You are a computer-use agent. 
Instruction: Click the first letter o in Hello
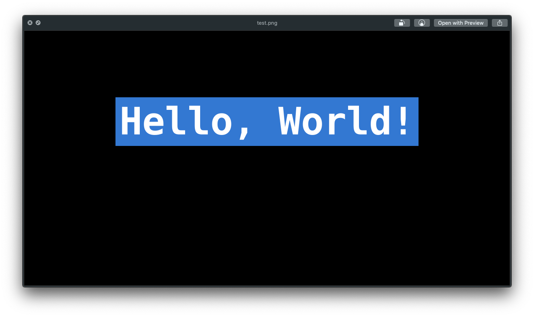[222, 124]
